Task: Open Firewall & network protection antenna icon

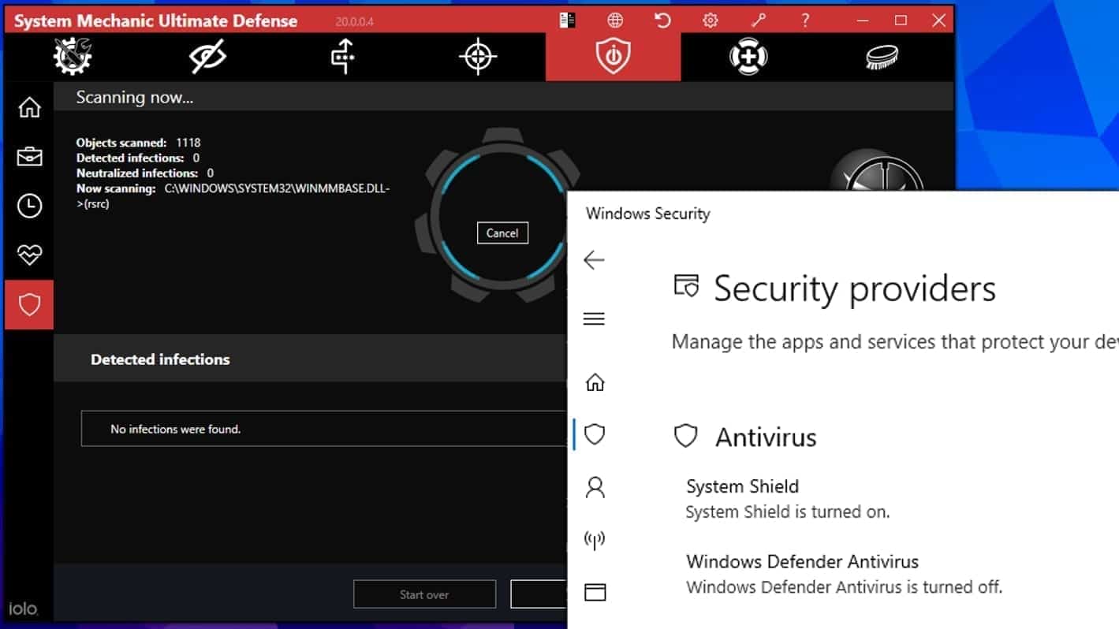Action: 595,540
